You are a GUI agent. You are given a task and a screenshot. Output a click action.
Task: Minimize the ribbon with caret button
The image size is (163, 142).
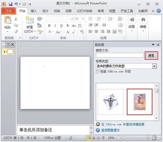153,11
